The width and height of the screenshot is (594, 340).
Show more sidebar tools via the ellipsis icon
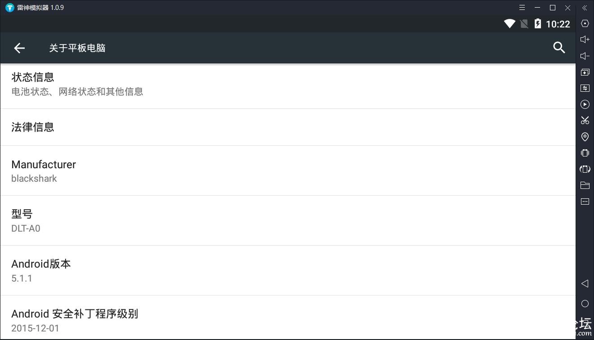[x=585, y=201]
